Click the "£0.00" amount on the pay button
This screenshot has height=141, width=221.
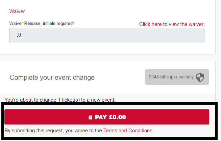[x=117, y=117]
